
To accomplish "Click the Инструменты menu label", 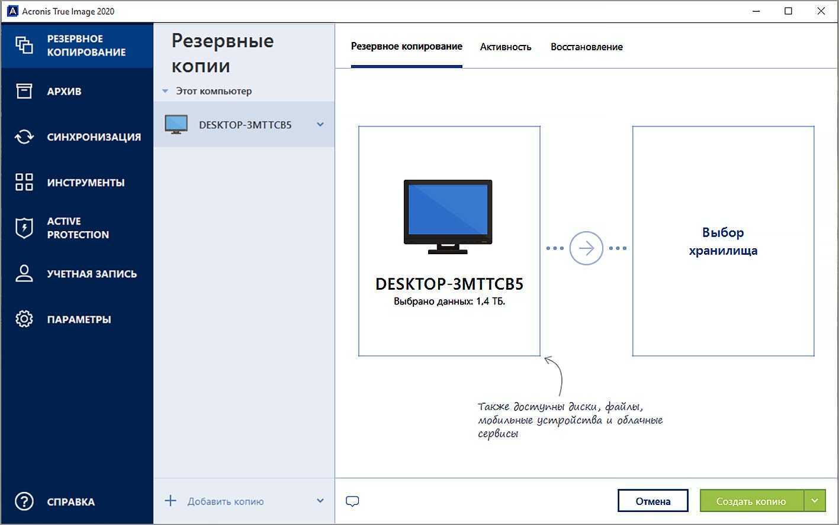I will pyautogui.click(x=86, y=182).
